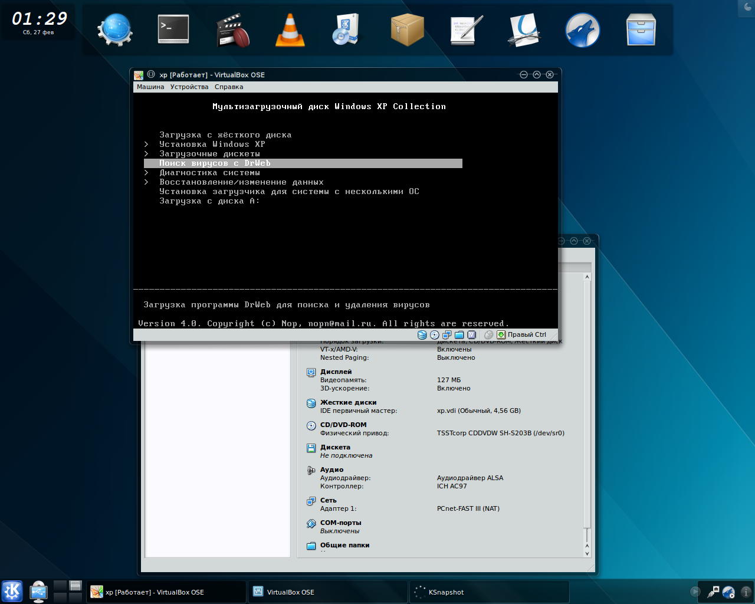Open the xp VM window menu icon
This screenshot has width=755, height=604.
(x=139, y=75)
